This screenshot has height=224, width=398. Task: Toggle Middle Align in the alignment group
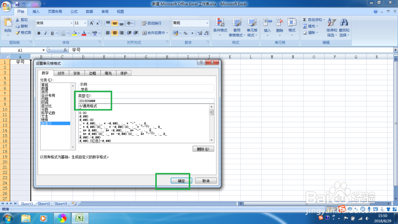[x=115, y=23]
